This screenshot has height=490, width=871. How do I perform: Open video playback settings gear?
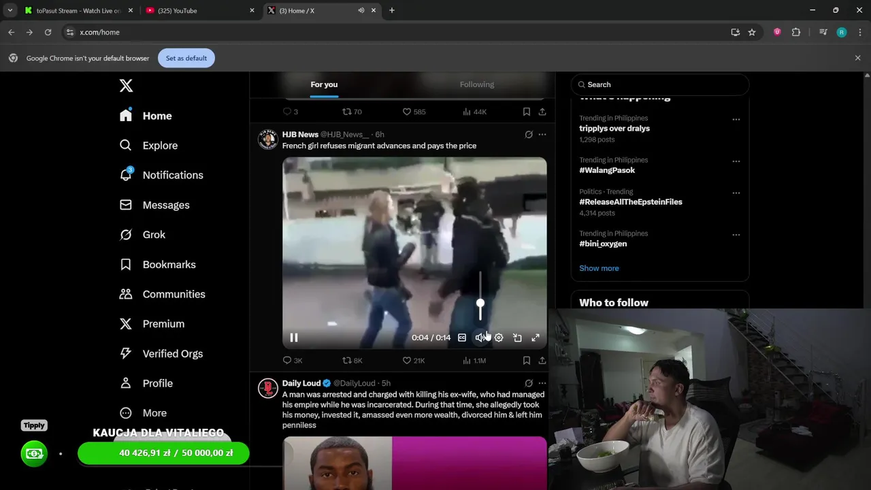[499, 338]
